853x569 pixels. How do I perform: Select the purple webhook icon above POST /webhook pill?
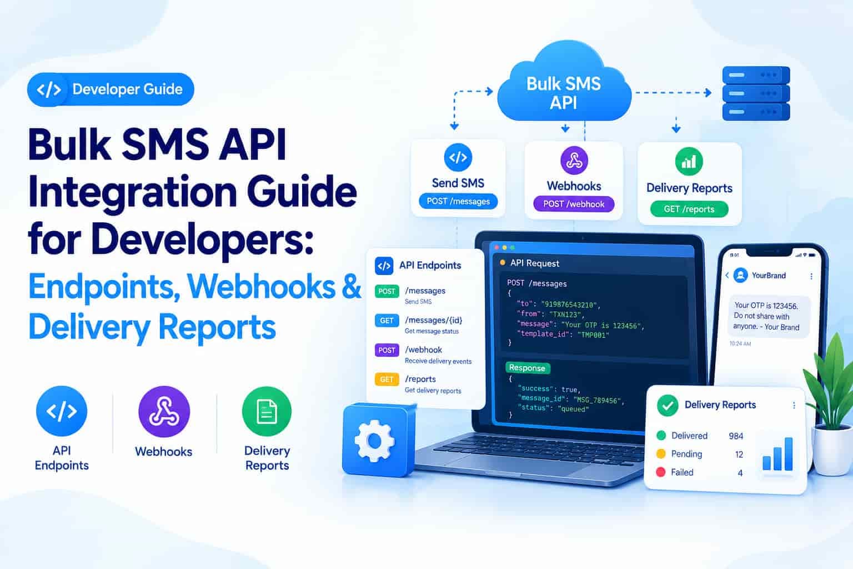574,161
